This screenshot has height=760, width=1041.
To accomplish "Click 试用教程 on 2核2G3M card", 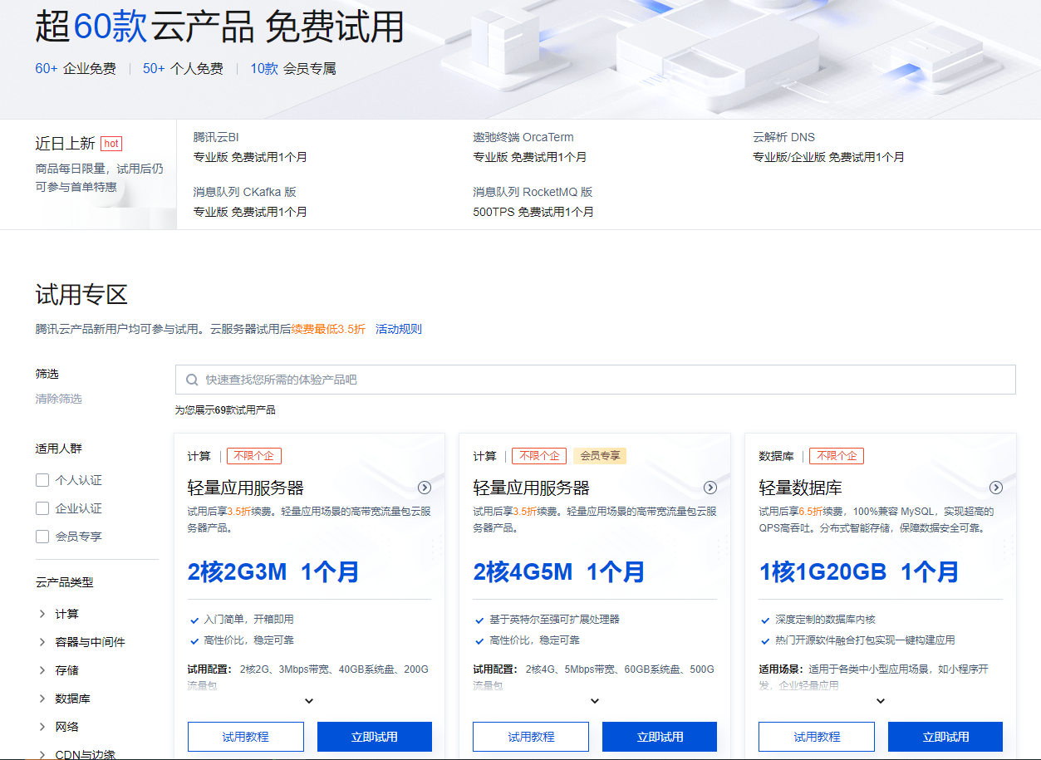I will [246, 737].
